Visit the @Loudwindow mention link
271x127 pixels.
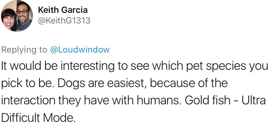click(x=79, y=49)
